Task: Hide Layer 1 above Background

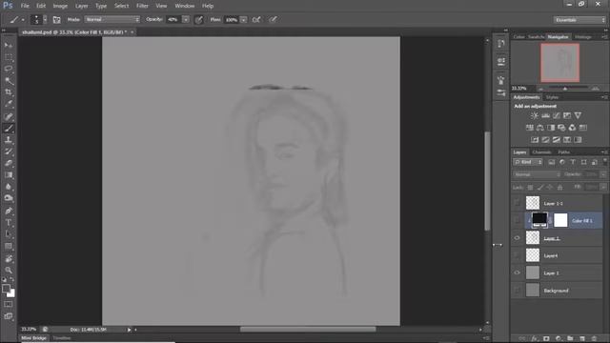Action: tap(517, 273)
